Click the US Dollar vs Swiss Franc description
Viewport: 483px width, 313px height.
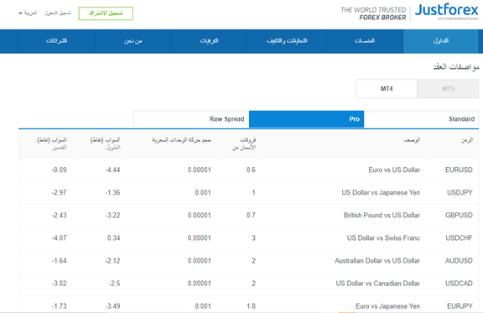click(x=383, y=238)
